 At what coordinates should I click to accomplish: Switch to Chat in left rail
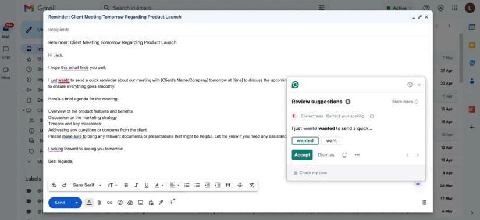6,52
